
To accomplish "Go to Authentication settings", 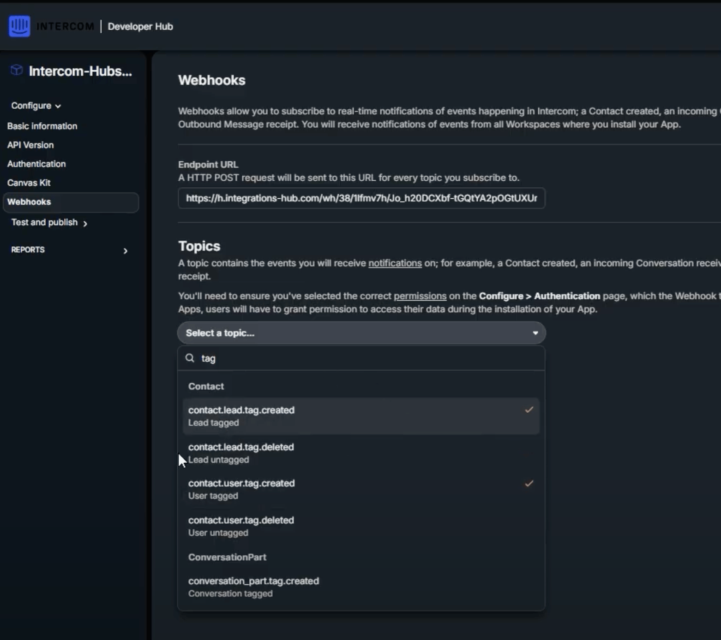I will tap(36, 164).
